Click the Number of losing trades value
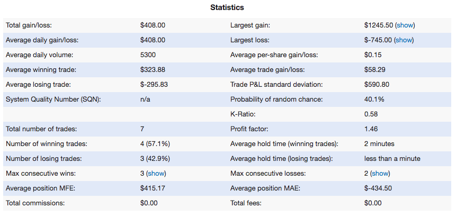 point(155,159)
